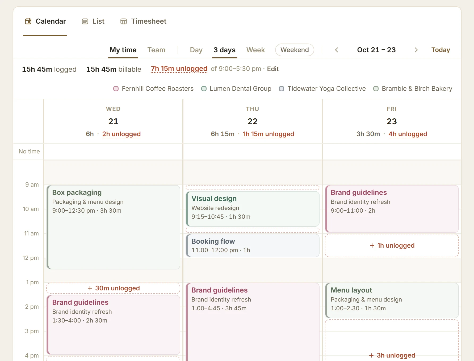This screenshot has height=361, width=474.
Task: Click plus icon in 3h unlogged slot
Action: pos(371,355)
